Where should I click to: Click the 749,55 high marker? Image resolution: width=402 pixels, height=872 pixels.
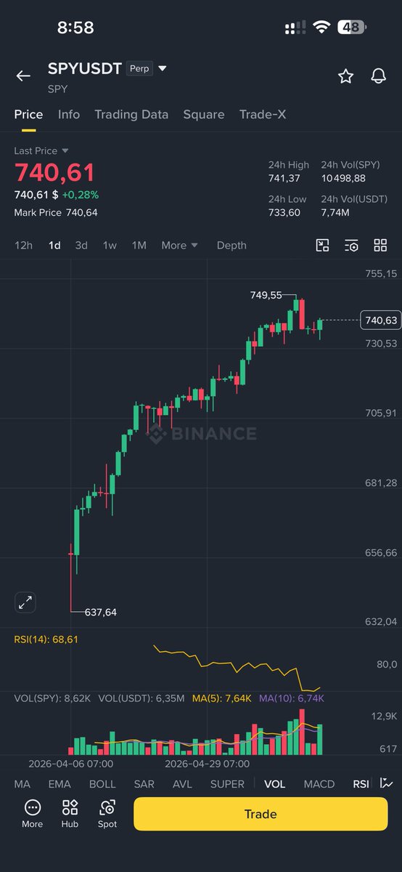[x=266, y=295]
